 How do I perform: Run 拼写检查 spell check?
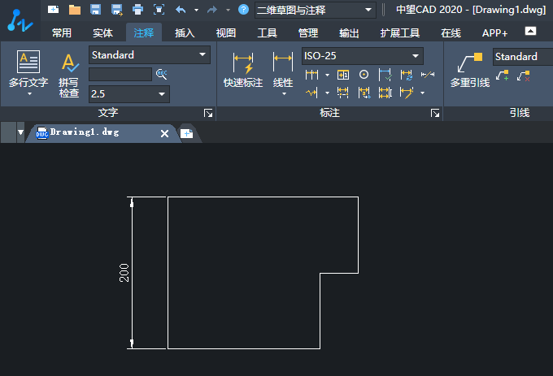pyautogui.click(x=69, y=75)
